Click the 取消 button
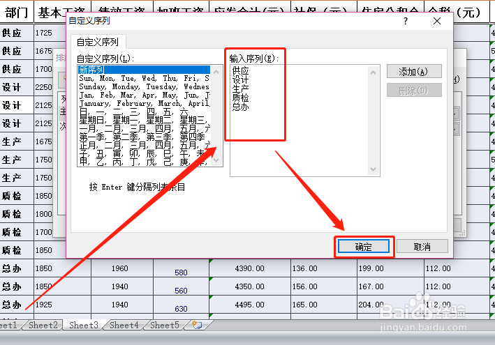 coord(422,247)
